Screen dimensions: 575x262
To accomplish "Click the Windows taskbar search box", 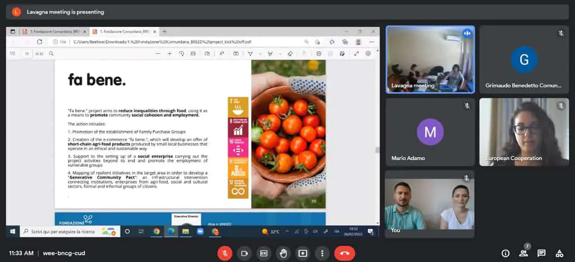I will (x=62, y=231).
